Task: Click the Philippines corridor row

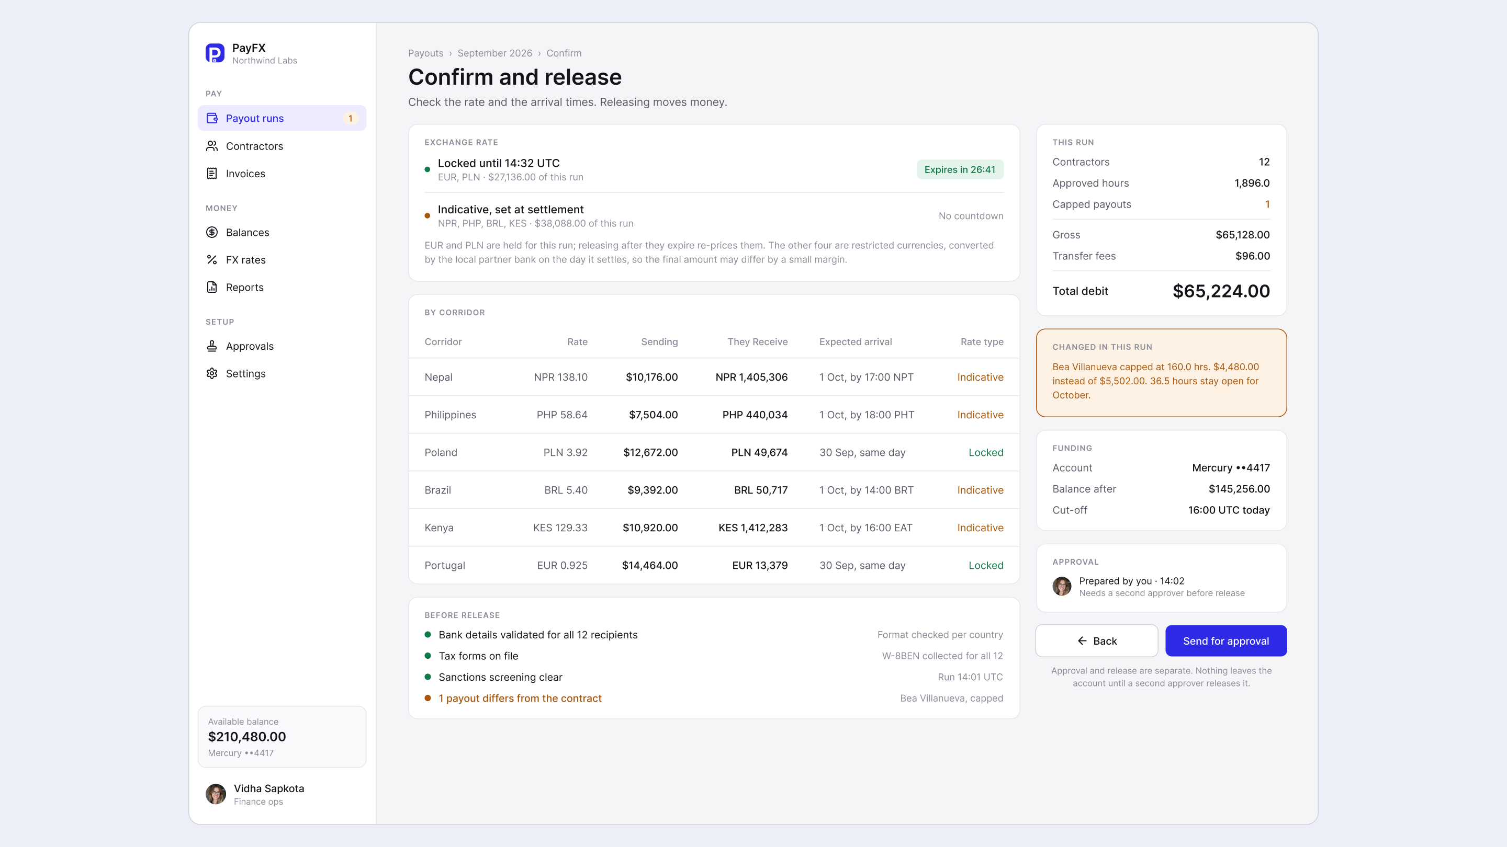Action: pos(714,415)
